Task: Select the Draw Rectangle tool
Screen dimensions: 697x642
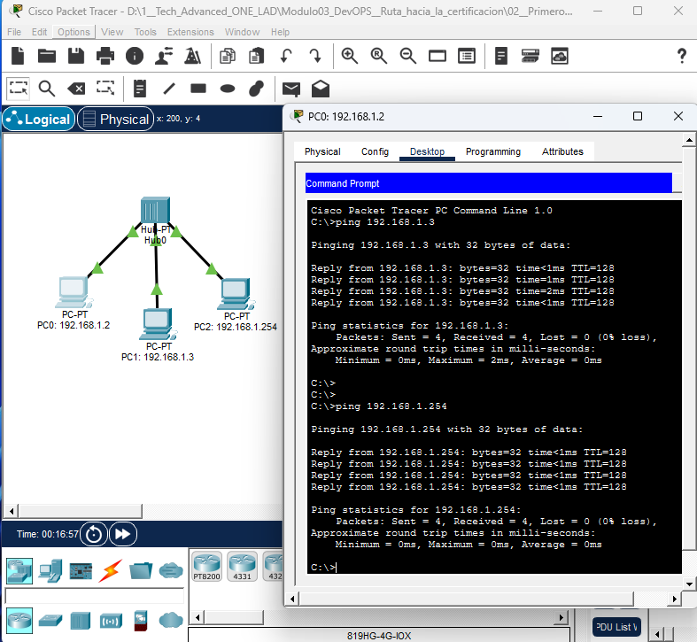Action: [x=198, y=88]
